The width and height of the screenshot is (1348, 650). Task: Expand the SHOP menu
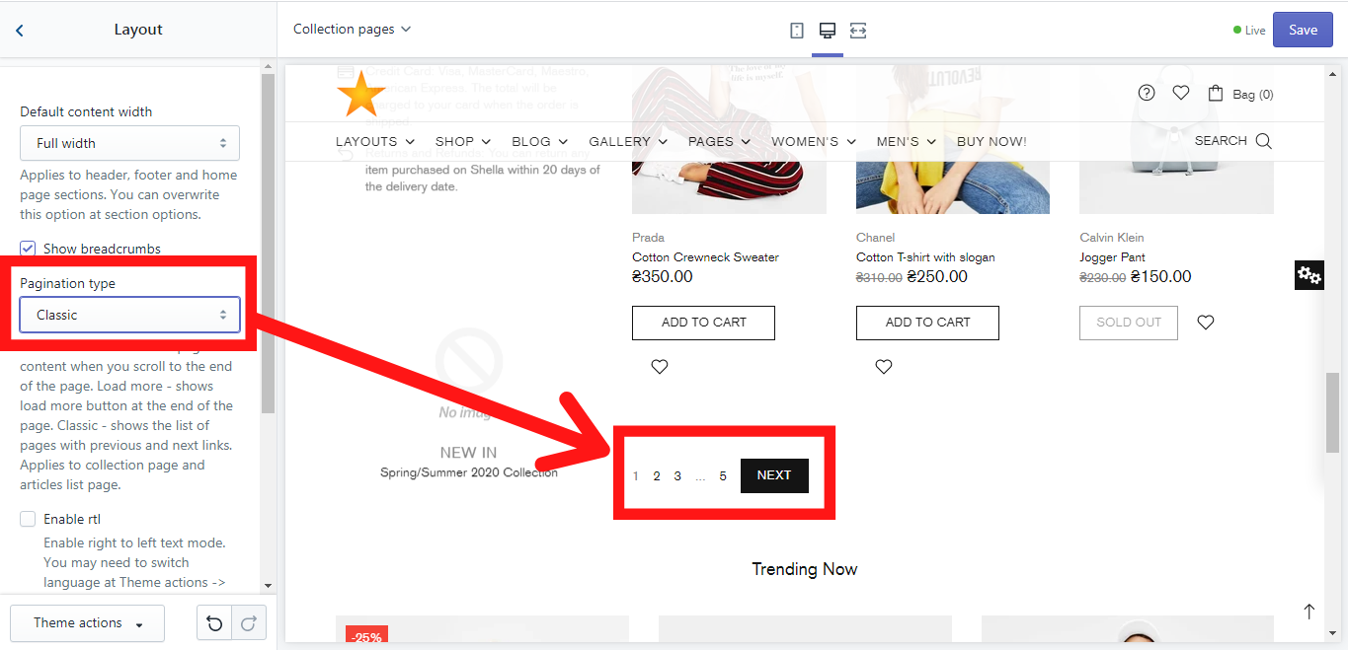[x=463, y=142]
